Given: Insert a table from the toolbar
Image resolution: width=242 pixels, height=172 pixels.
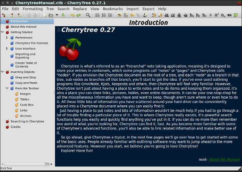Looking at the screenshot, I should pyautogui.click(x=126, y=15).
